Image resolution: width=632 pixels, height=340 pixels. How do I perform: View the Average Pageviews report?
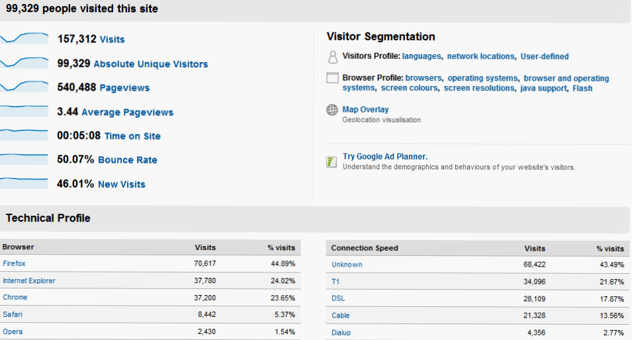point(127,112)
